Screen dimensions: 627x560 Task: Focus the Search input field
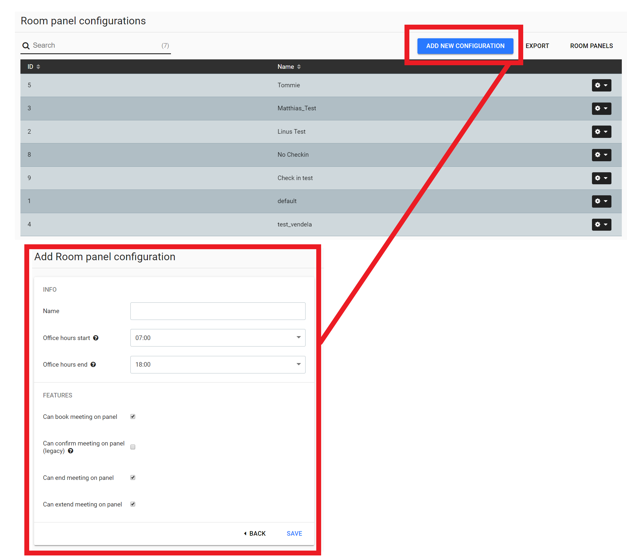(96, 45)
